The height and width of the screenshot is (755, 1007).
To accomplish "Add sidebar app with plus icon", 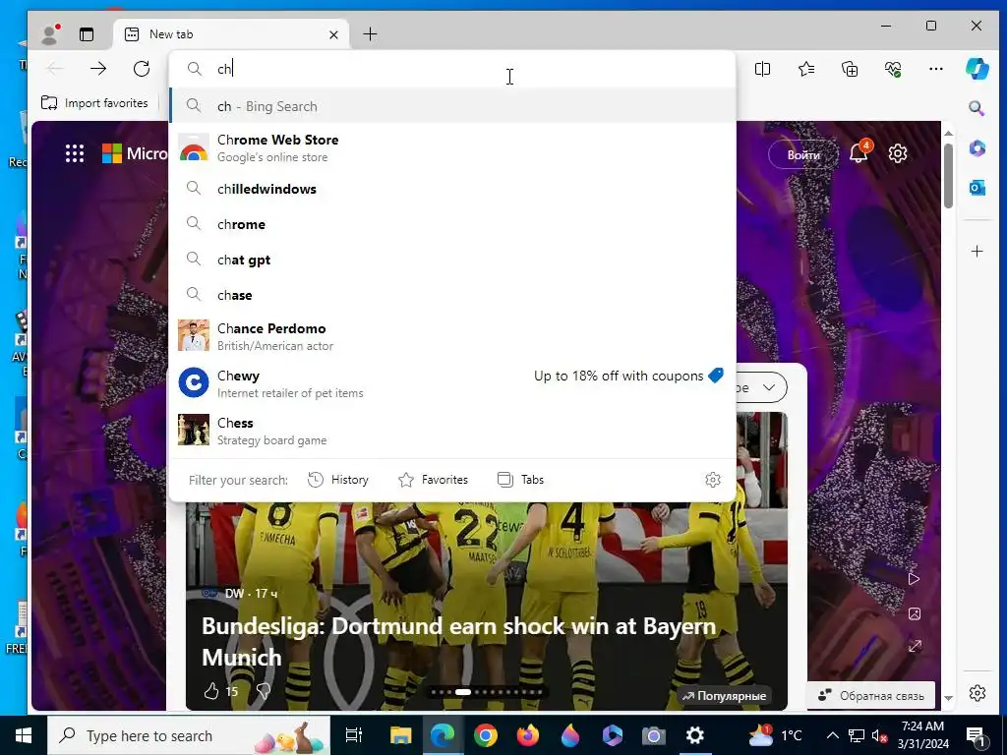I will tap(977, 251).
